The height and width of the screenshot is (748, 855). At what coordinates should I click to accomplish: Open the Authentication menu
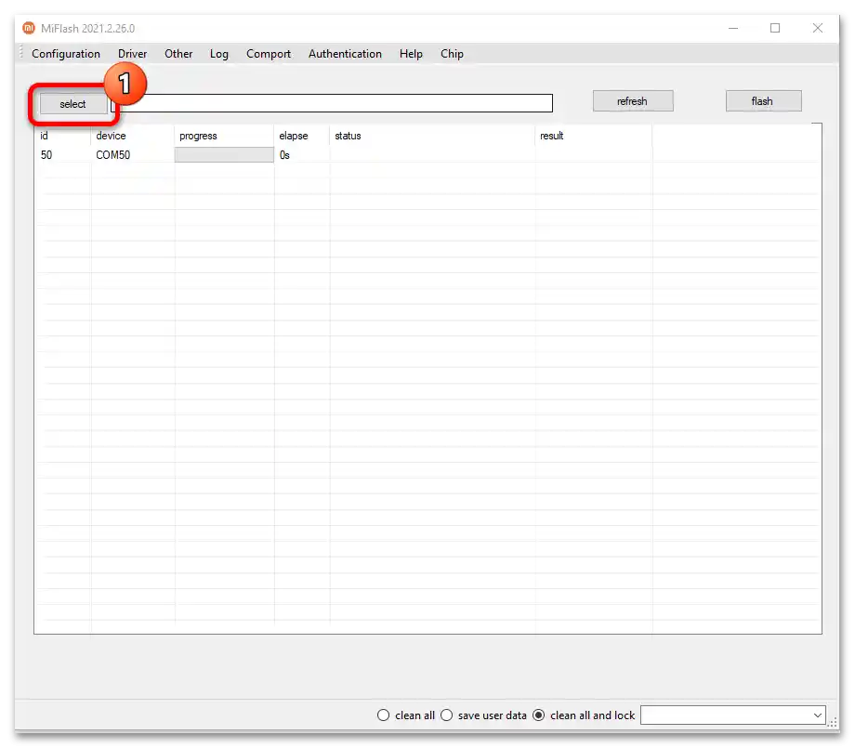[345, 54]
